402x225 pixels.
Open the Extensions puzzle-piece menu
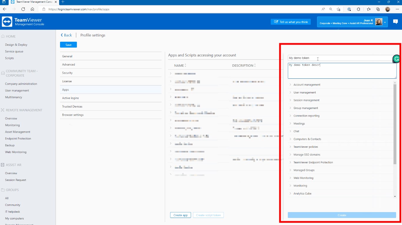click(x=358, y=9)
